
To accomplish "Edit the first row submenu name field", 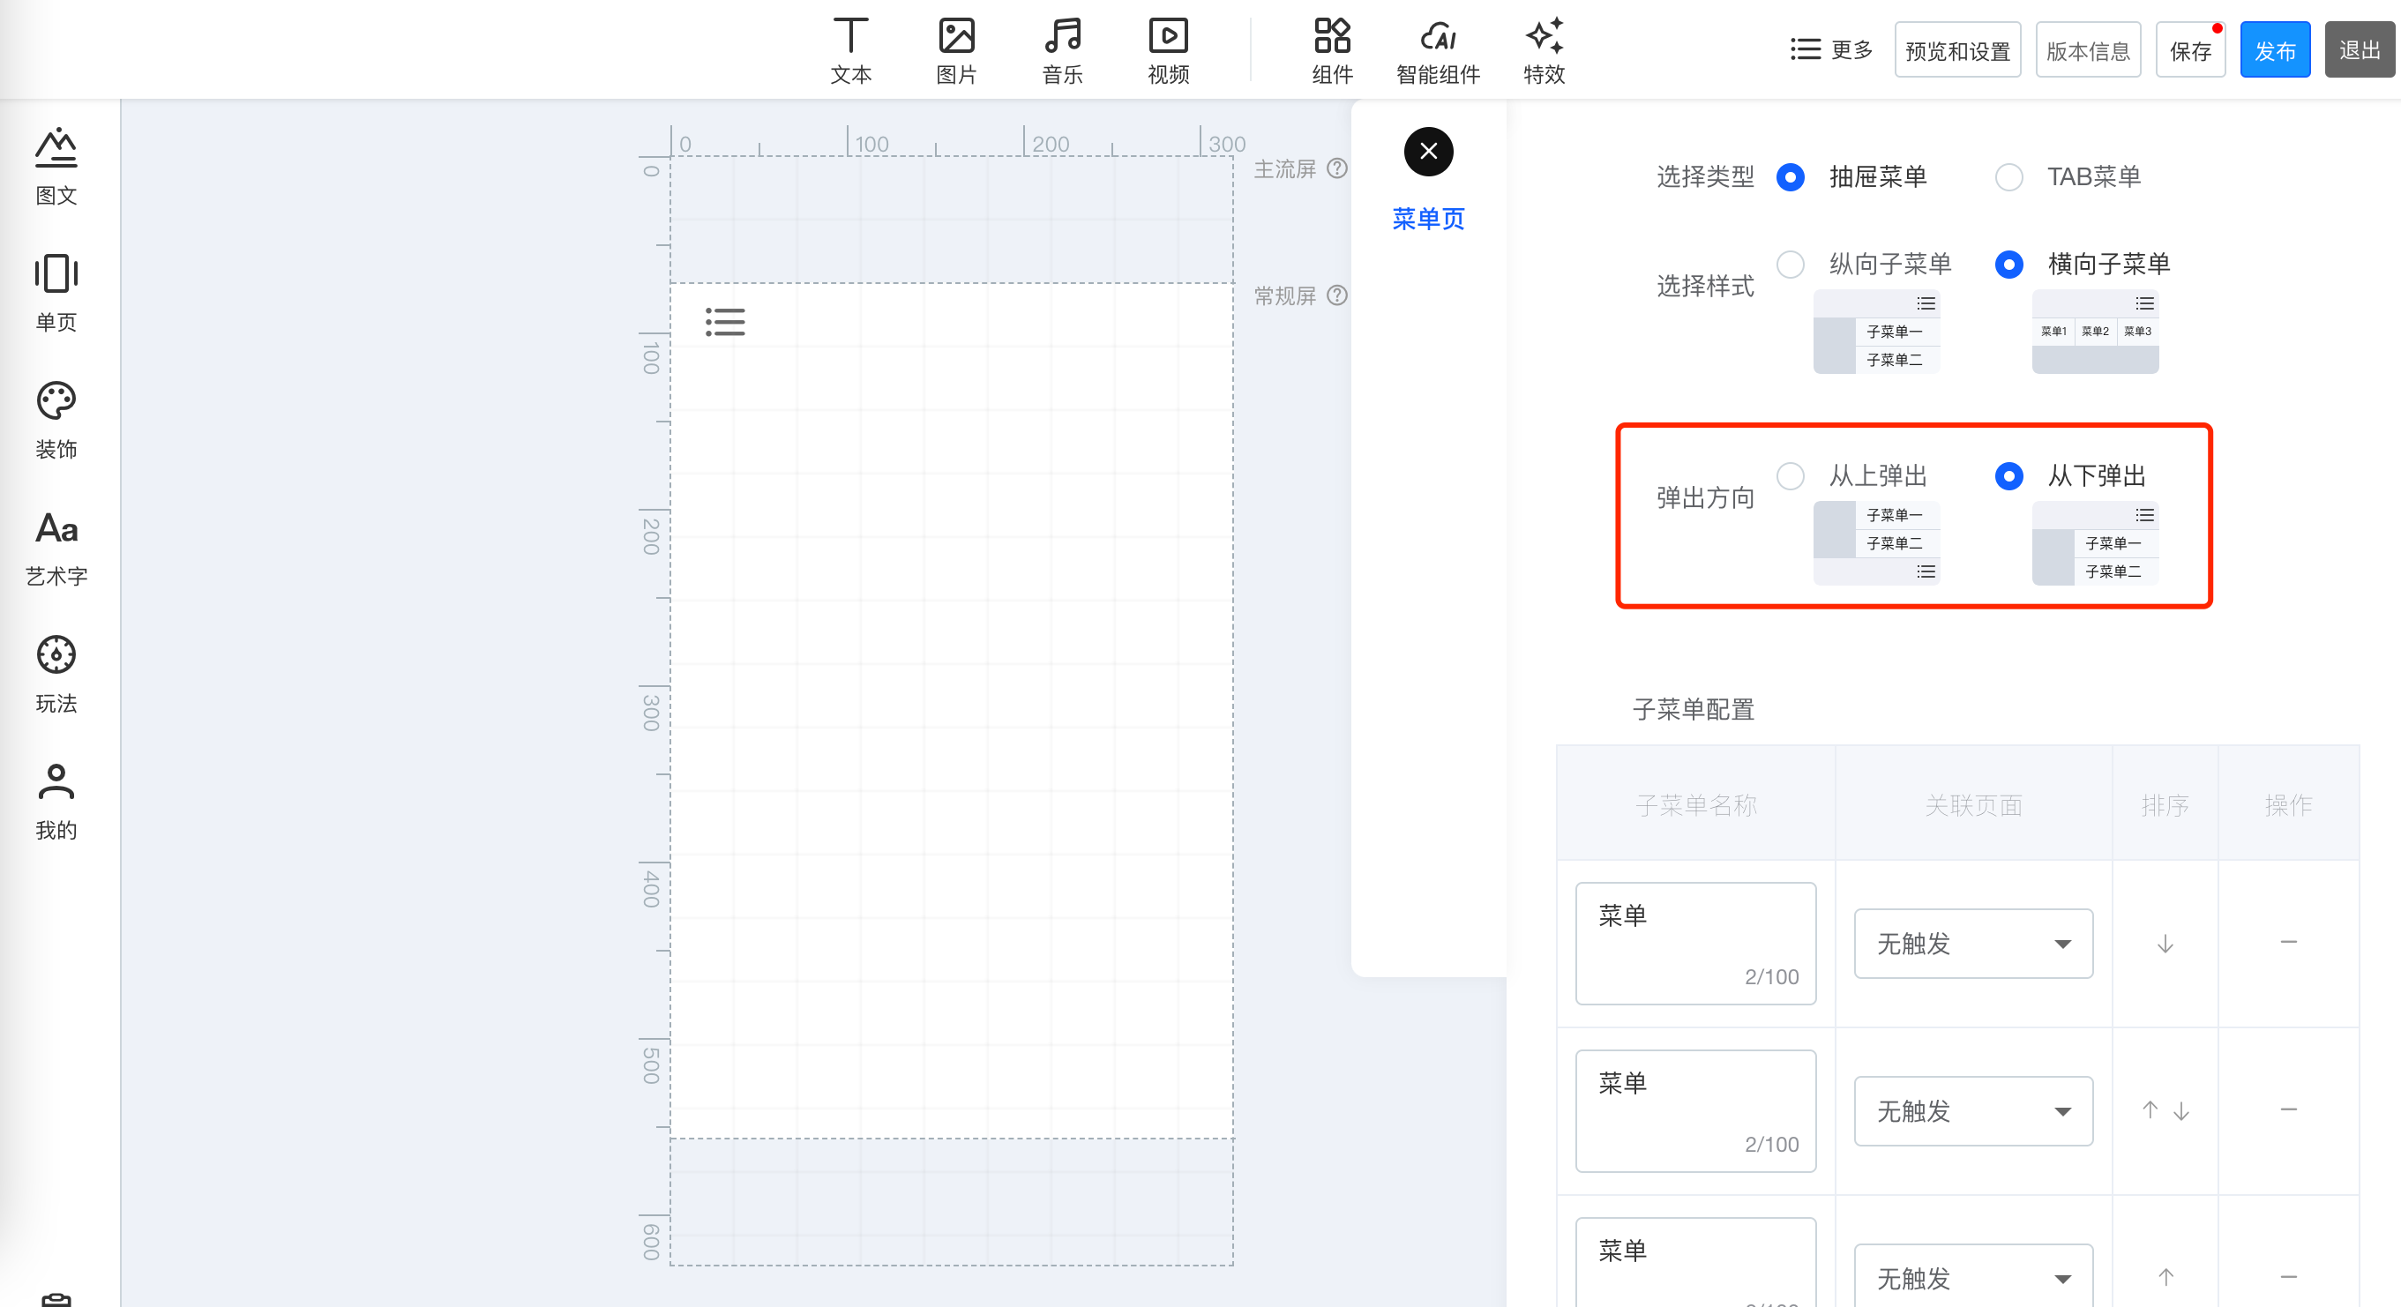I will 1695,943.
